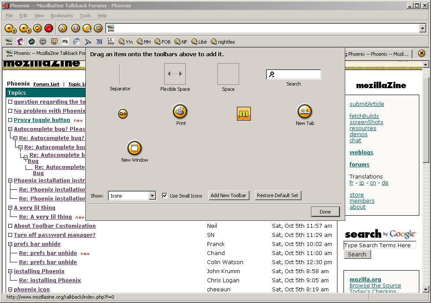Image resolution: width=431 pixels, height=303 pixels.
Task: Click the Reload page icon
Action: 37,28
